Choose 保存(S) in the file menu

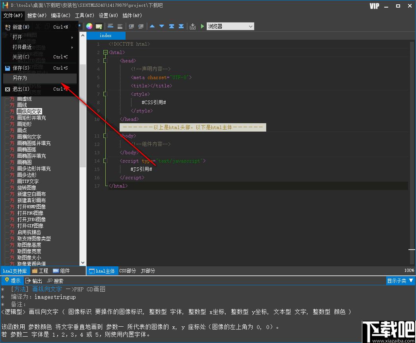click(x=40, y=68)
